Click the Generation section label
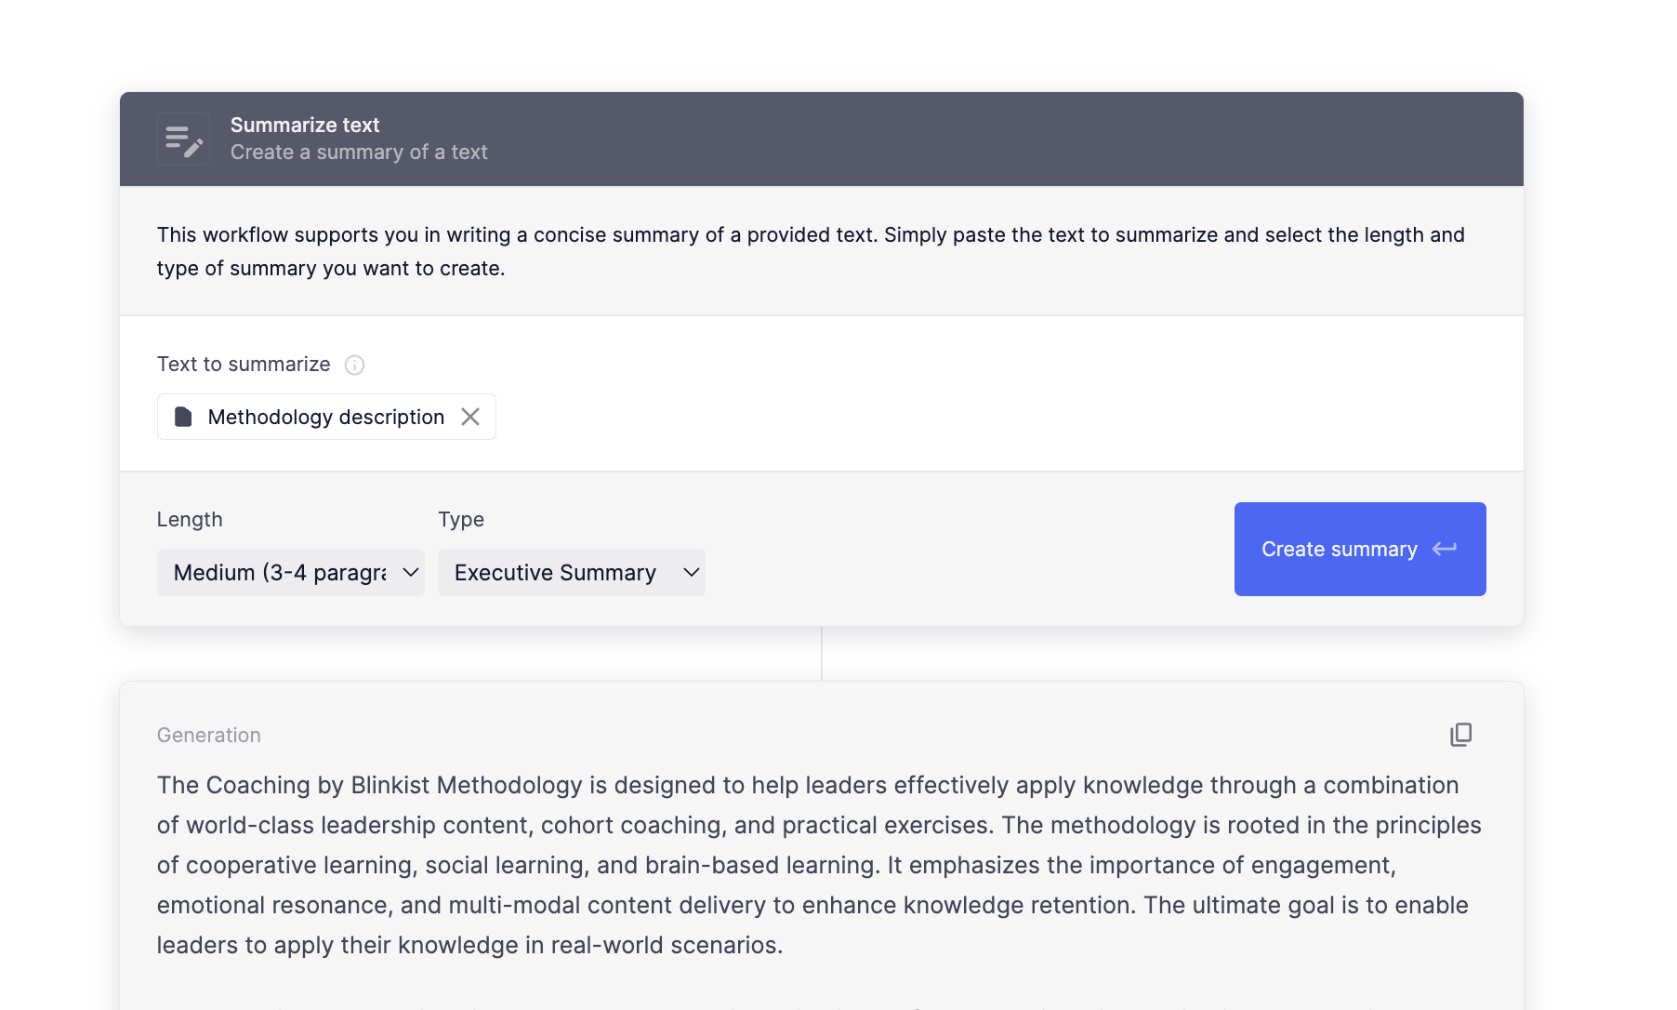 [x=208, y=735]
